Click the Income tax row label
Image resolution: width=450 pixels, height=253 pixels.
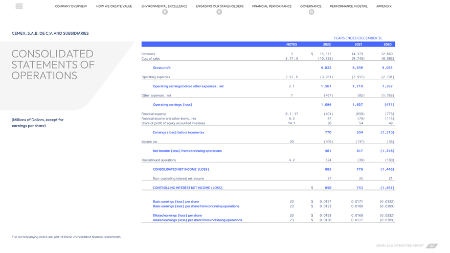[x=149, y=142]
